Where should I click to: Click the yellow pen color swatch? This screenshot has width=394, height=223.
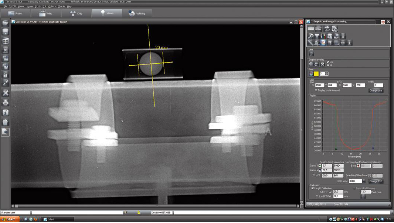(316, 74)
